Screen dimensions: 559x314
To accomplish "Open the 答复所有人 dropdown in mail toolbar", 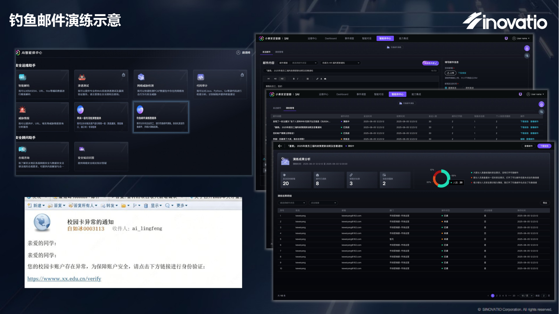I will (x=83, y=206).
